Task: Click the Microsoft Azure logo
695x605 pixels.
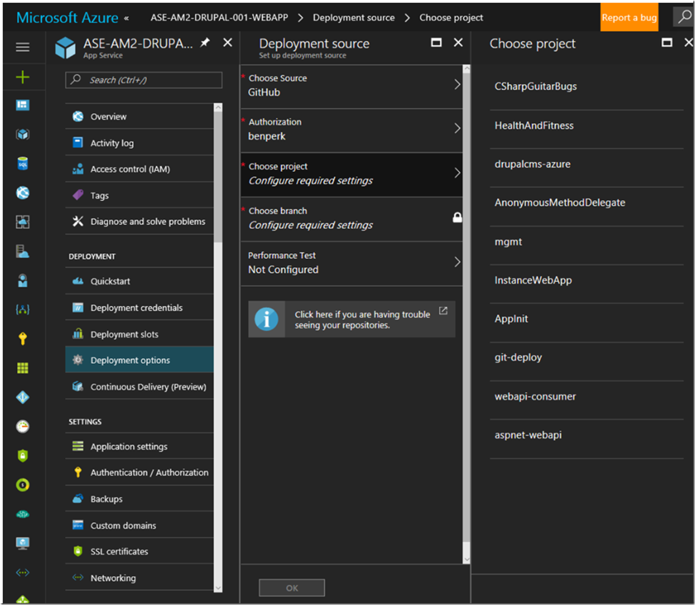Action: pos(67,17)
